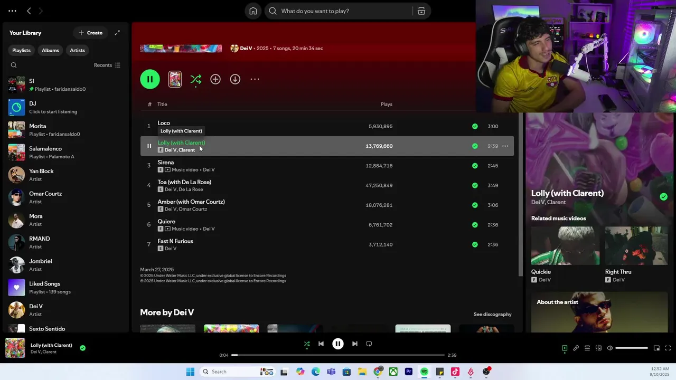Add the album to library via plus icon
676x380 pixels.
point(215,79)
